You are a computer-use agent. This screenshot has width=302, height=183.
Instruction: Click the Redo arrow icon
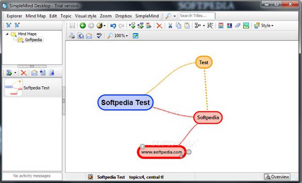click(121, 26)
